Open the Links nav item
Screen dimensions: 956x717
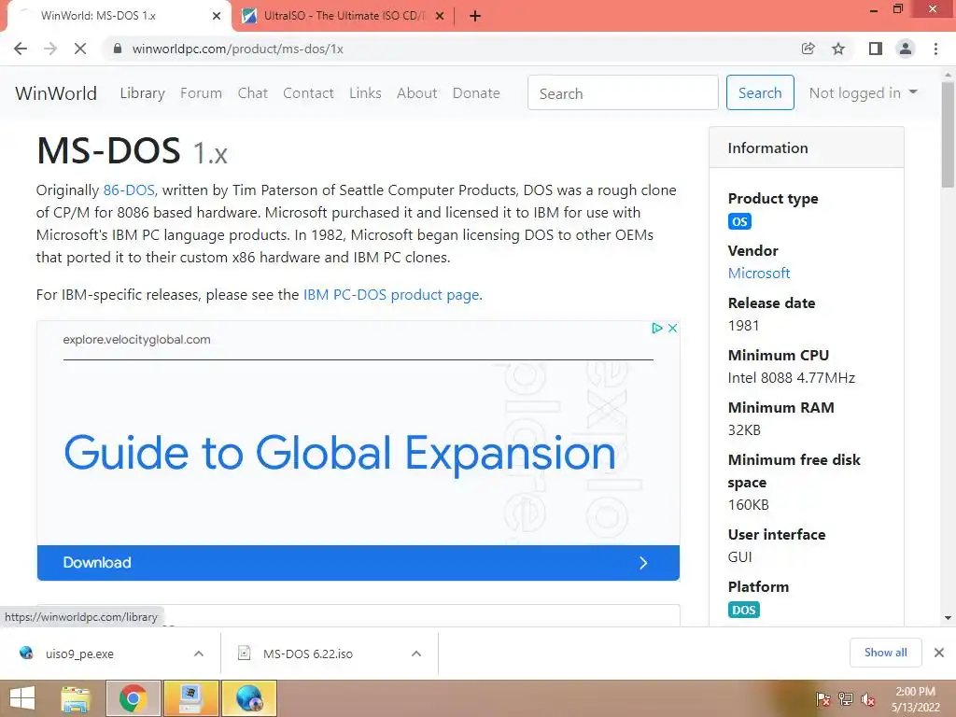click(x=365, y=93)
